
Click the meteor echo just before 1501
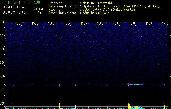click(x=13, y=86)
